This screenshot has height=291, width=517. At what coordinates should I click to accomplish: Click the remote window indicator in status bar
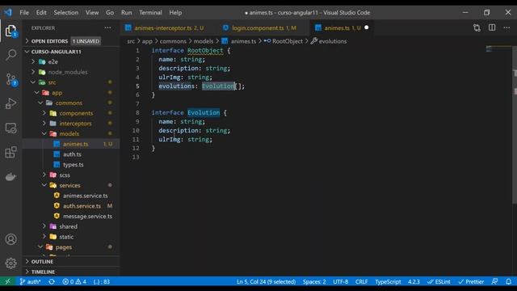7,281
